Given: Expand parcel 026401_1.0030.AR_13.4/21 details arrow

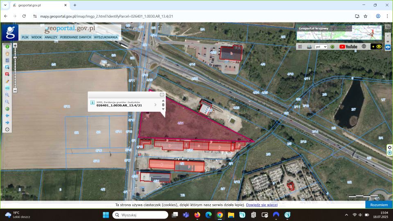Looking at the screenshot, I should tap(155, 105).
